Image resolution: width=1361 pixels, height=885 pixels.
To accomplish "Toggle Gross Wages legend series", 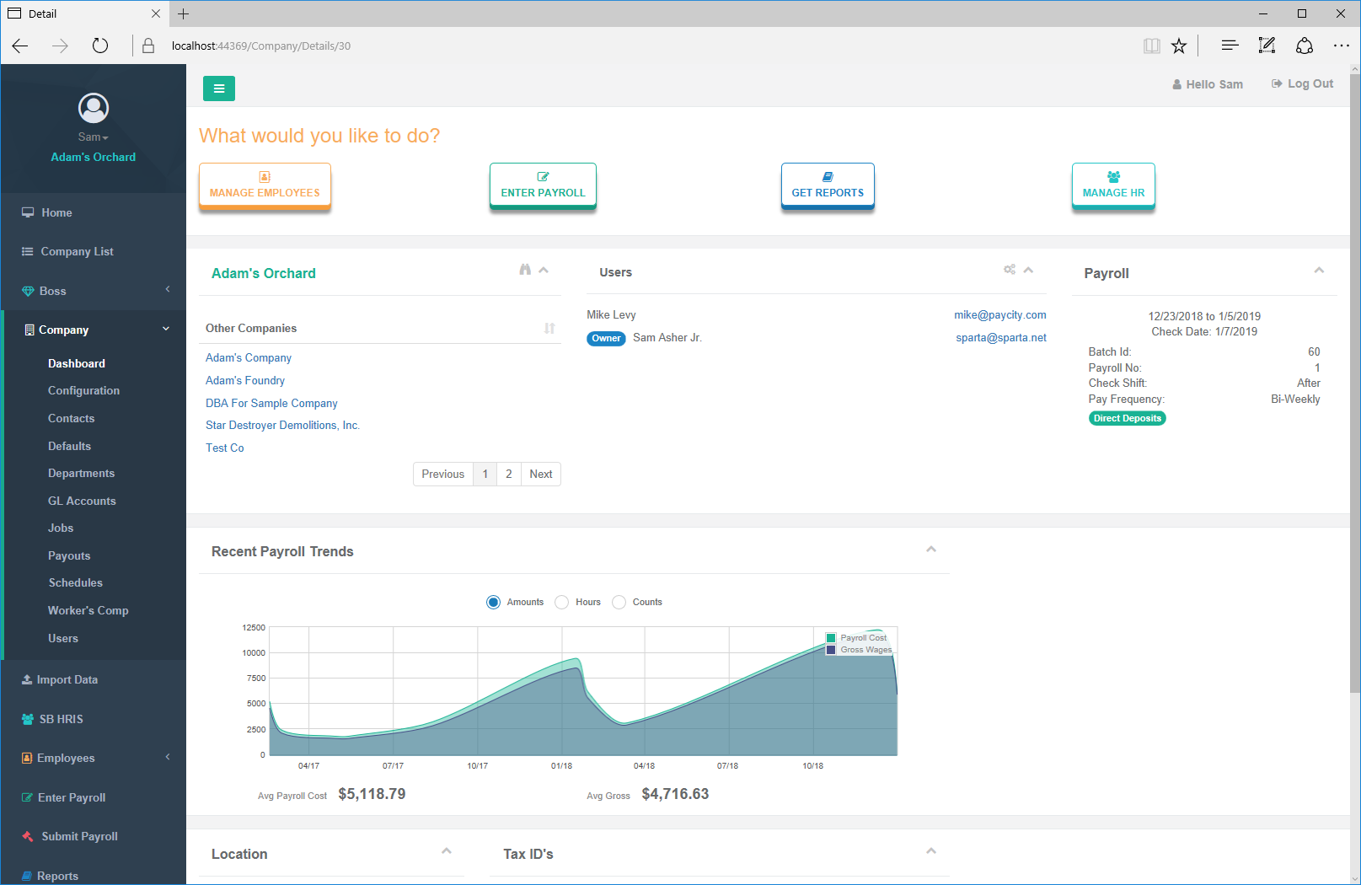I will point(859,650).
